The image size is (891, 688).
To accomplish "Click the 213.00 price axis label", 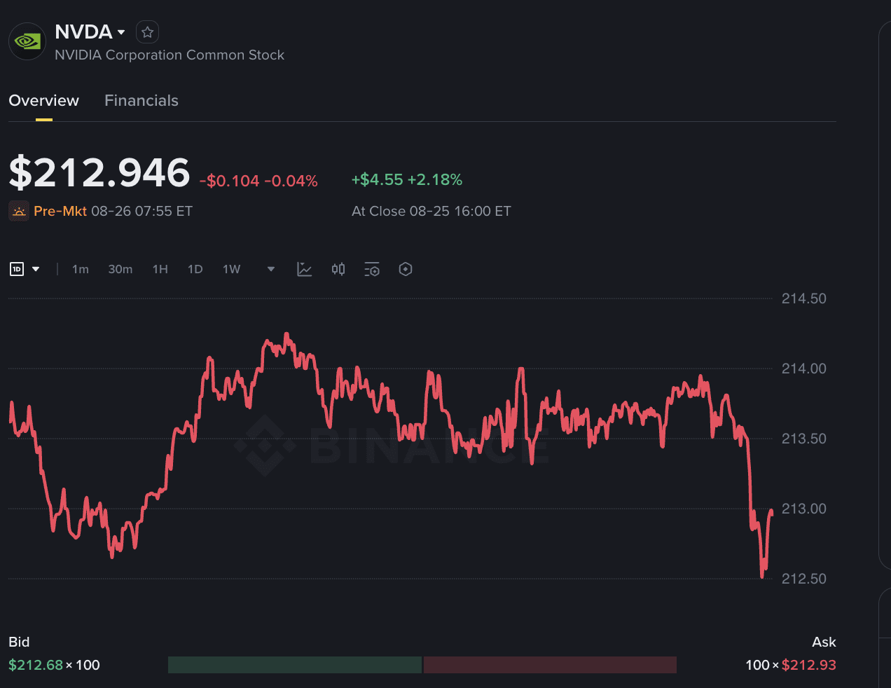I will (x=804, y=509).
